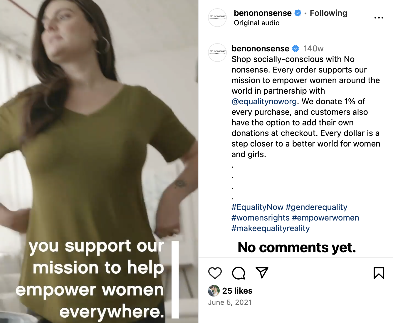Click the No nonsense avatar beside the caption
This screenshot has height=323, width=393.
pos(217,53)
